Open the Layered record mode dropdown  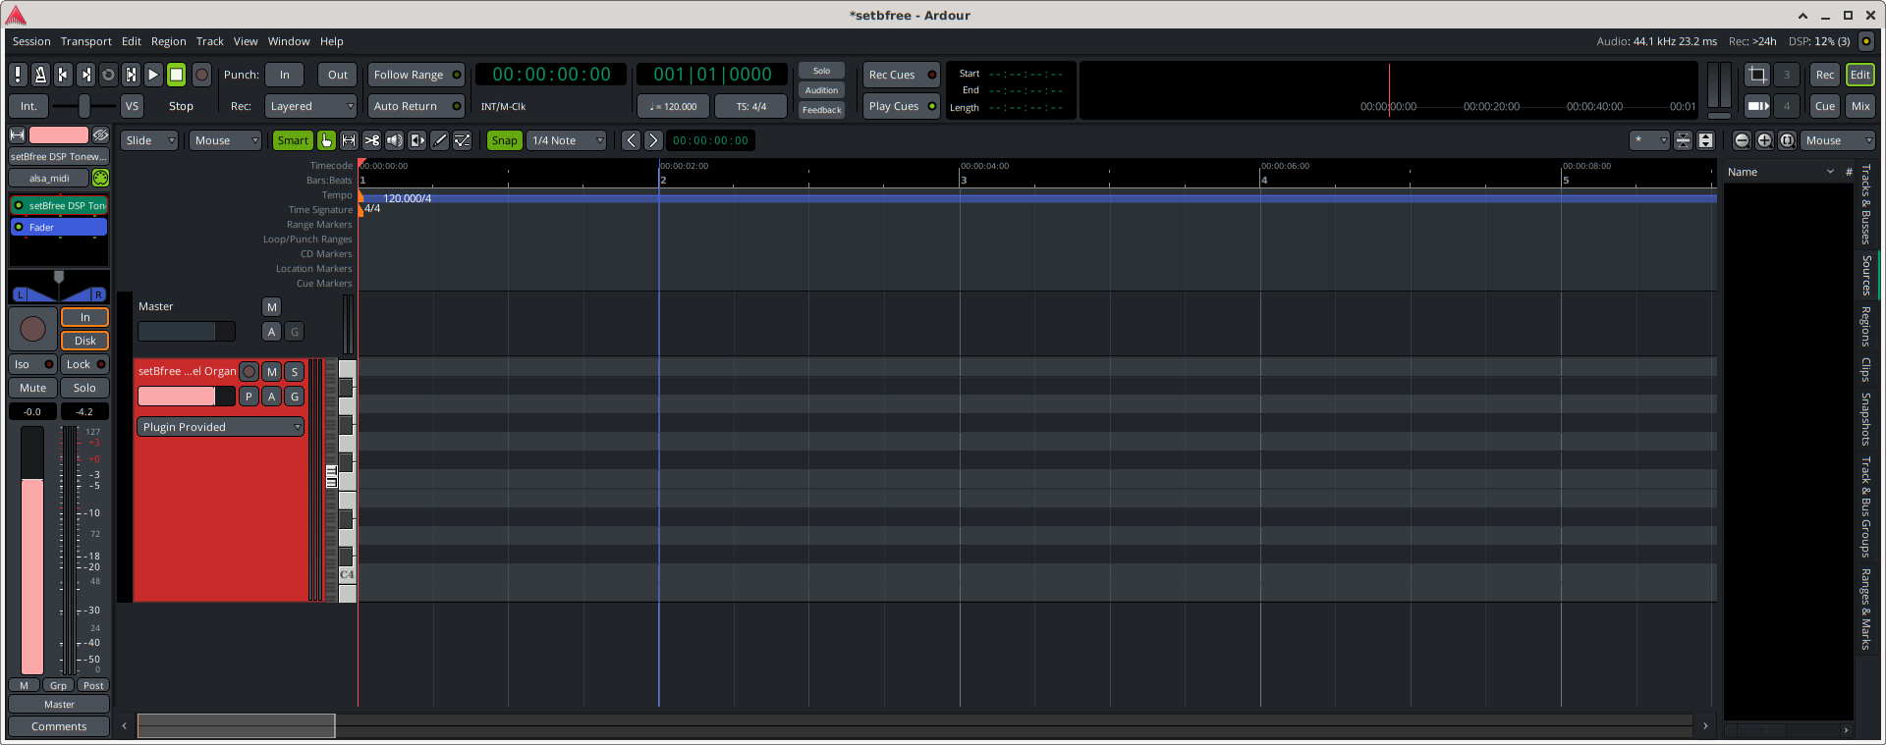point(310,106)
